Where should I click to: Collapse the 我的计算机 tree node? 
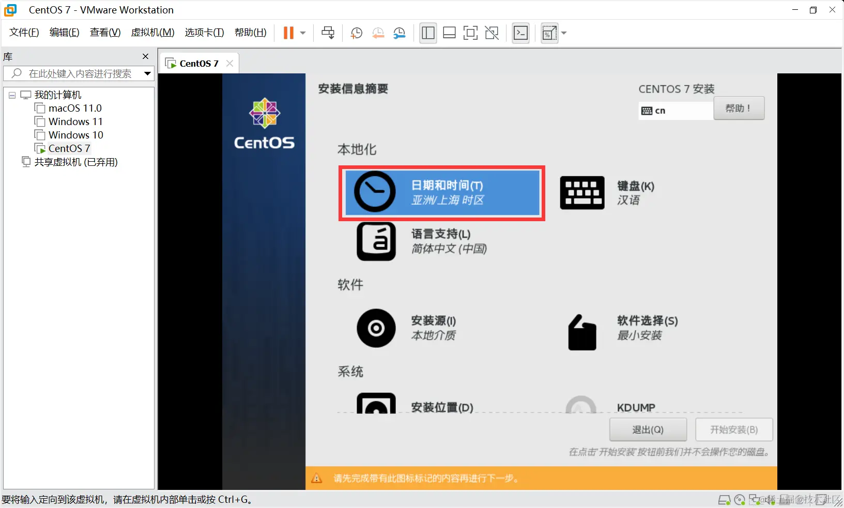click(x=12, y=95)
